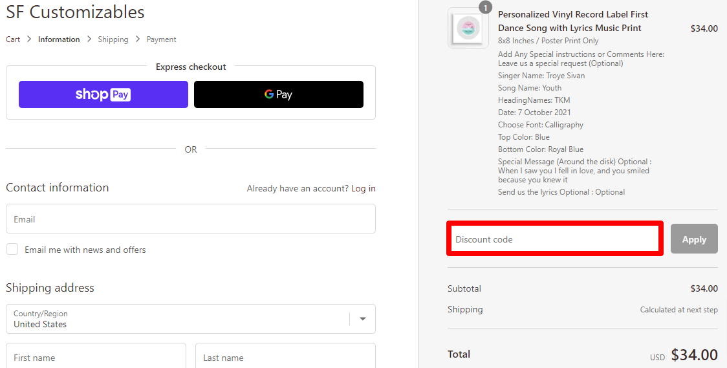Click 'Send us the lyrics Optional' line
This screenshot has width=727, height=368.
[561, 192]
